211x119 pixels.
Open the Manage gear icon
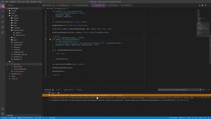tap(3, 114)
